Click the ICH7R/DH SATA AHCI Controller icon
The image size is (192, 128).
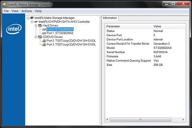36,22
